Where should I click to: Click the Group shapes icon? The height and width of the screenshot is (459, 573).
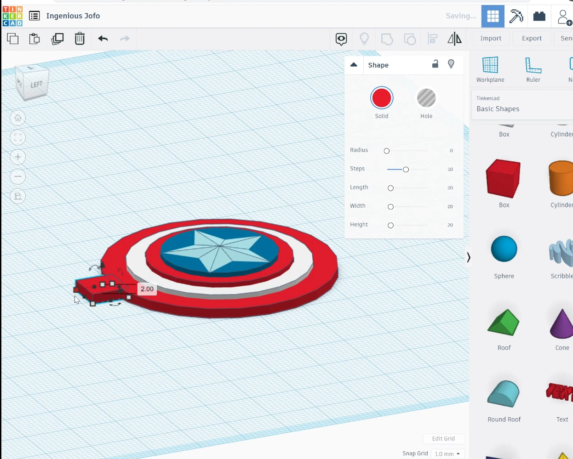click(387, 39)
